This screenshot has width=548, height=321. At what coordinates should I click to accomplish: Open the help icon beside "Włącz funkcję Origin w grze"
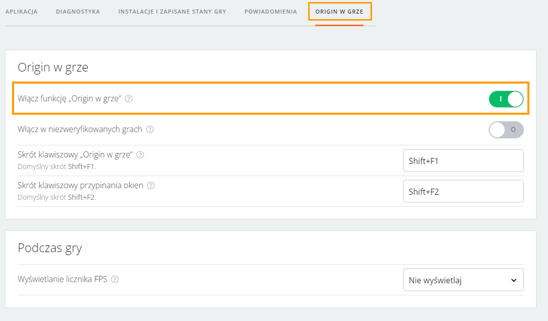click(129, 99)
